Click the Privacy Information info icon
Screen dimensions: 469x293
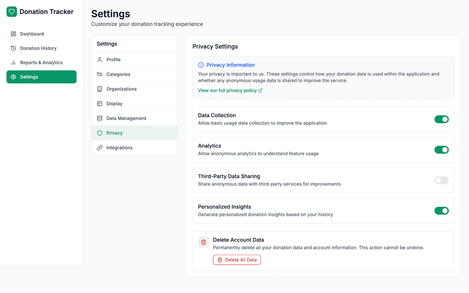point(201,65)
